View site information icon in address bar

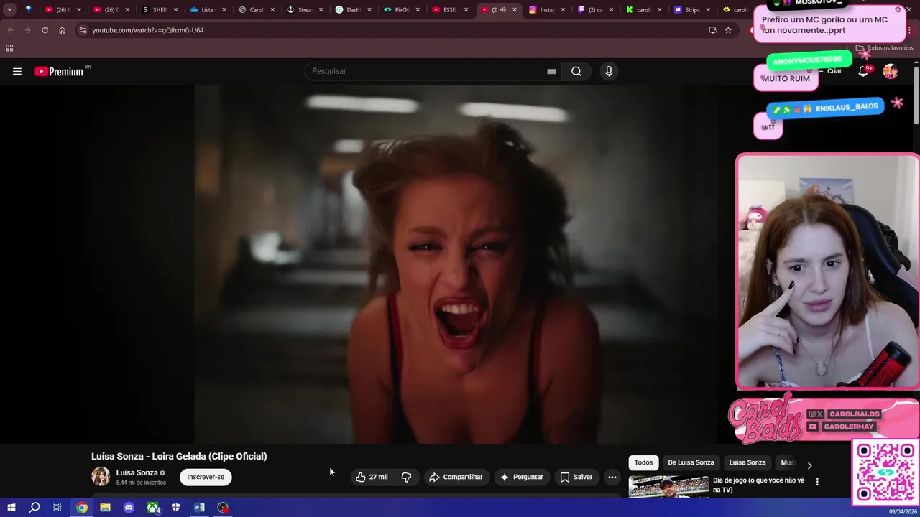click(x=83, y=30)
